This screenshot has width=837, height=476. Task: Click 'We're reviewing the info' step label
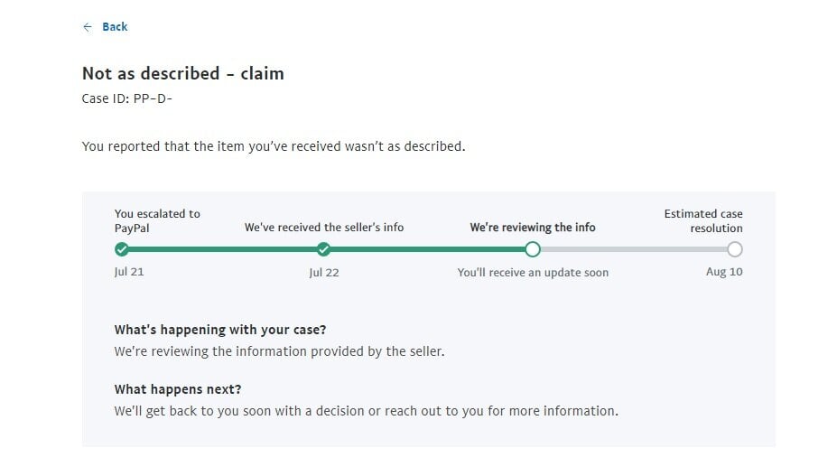533,228
